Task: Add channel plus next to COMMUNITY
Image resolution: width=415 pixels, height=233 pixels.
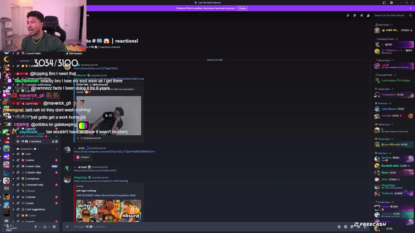Action: tap(56, 149)
